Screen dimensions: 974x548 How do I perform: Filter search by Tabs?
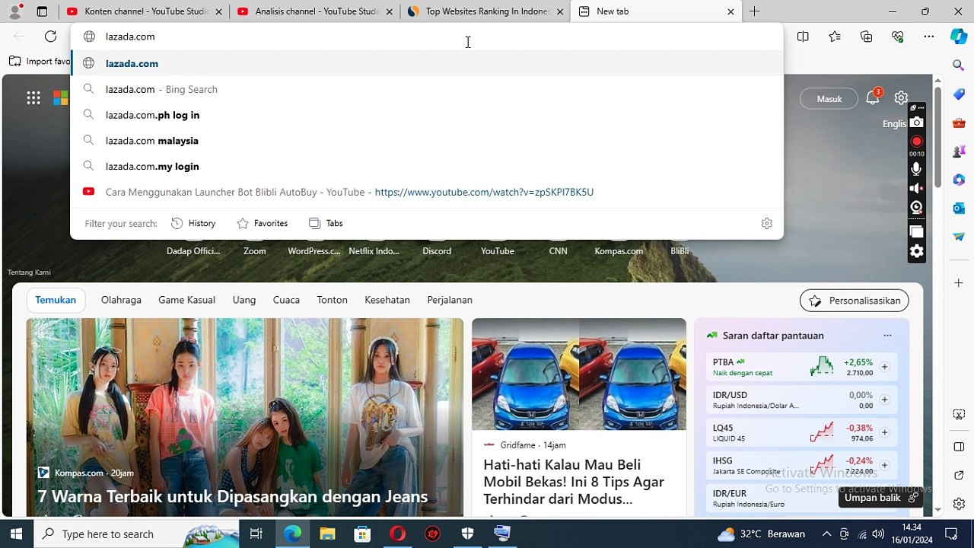(x=326, y=223)
